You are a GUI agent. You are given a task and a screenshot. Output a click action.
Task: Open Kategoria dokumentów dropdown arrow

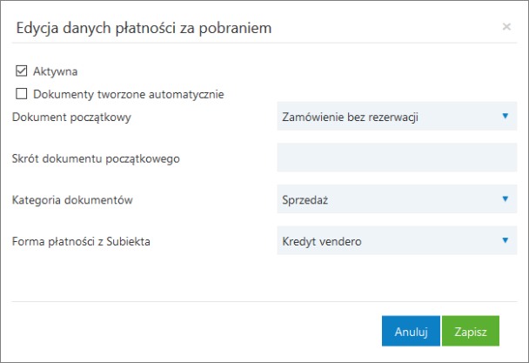tap(504, 199)
